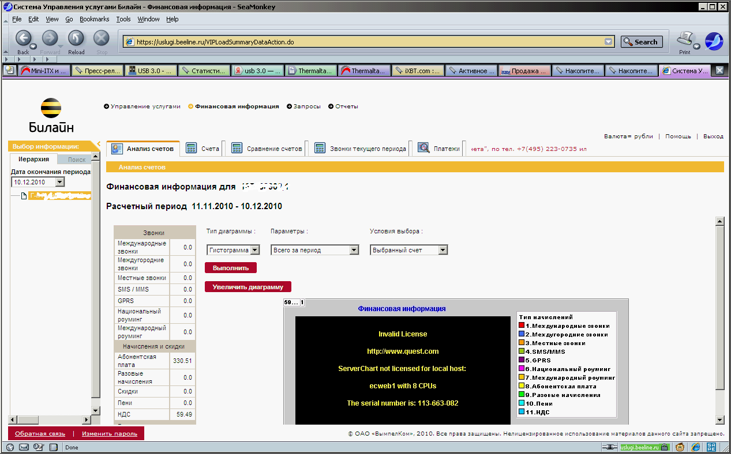Viewport: 731px width, 454px height.
Task: Switch to the iXBT.com browser tab
Action: coord(418,71)
